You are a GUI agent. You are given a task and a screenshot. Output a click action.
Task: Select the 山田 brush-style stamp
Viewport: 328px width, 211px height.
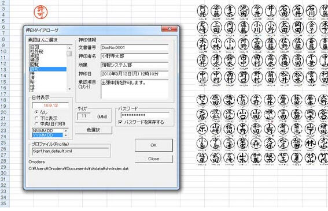click(256, 115)
